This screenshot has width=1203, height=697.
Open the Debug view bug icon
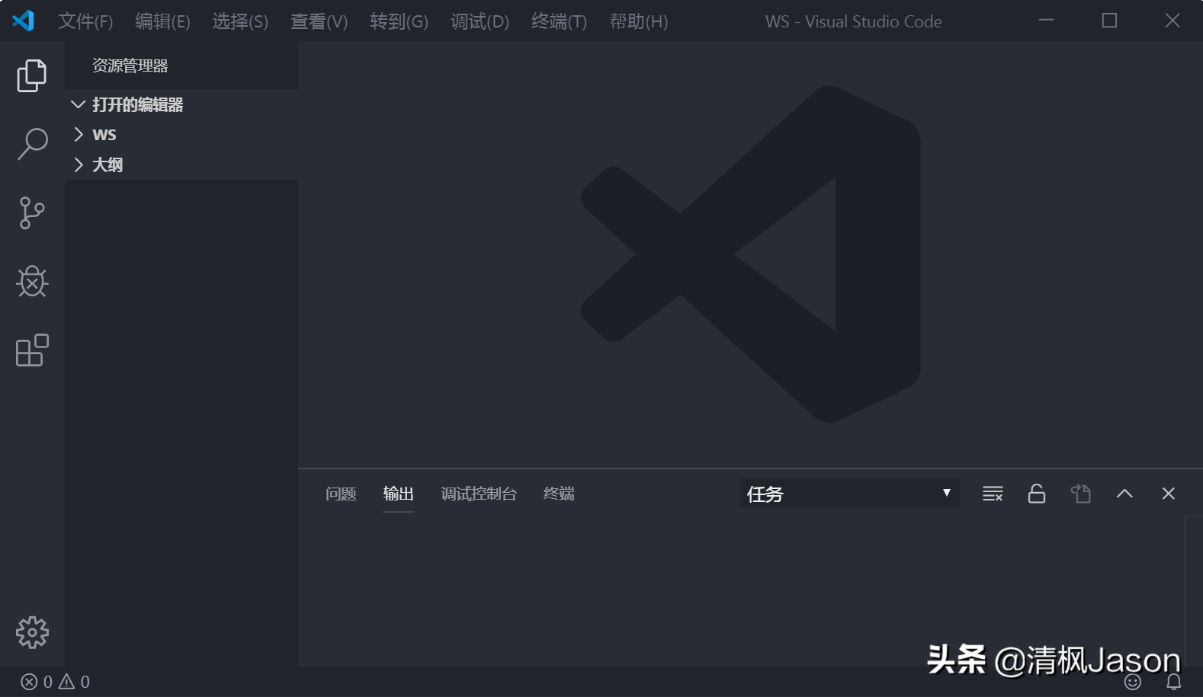32,281
